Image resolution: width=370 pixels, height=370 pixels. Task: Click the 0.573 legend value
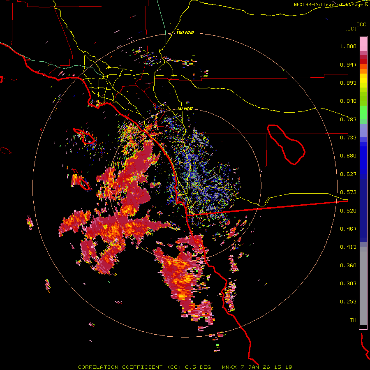click(348, 192)
